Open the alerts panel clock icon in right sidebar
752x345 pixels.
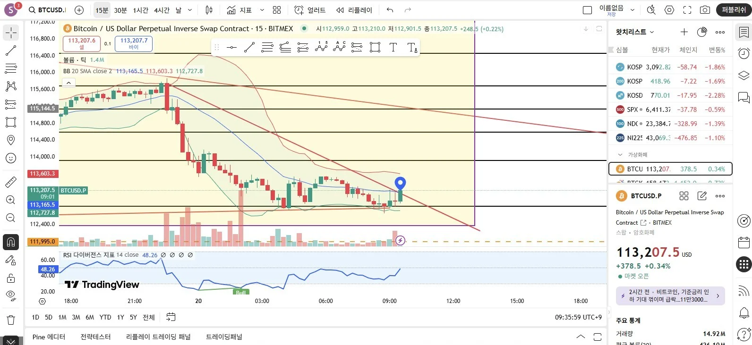(743, 53)
